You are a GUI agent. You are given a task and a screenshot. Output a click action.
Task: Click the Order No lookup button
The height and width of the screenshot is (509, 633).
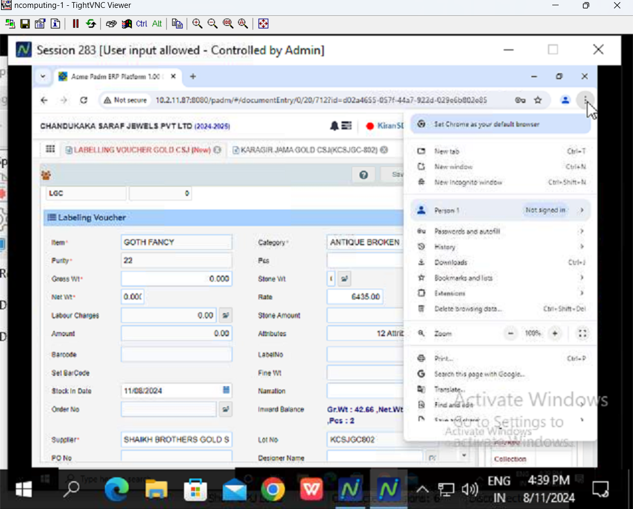[x=225, y=409]
